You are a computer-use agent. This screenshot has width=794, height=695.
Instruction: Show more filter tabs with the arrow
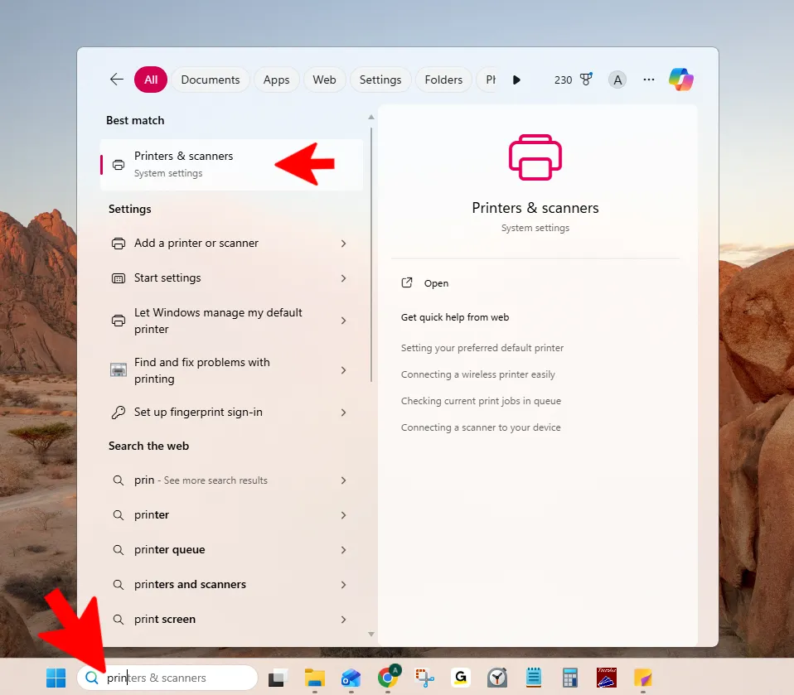[516, 80]
